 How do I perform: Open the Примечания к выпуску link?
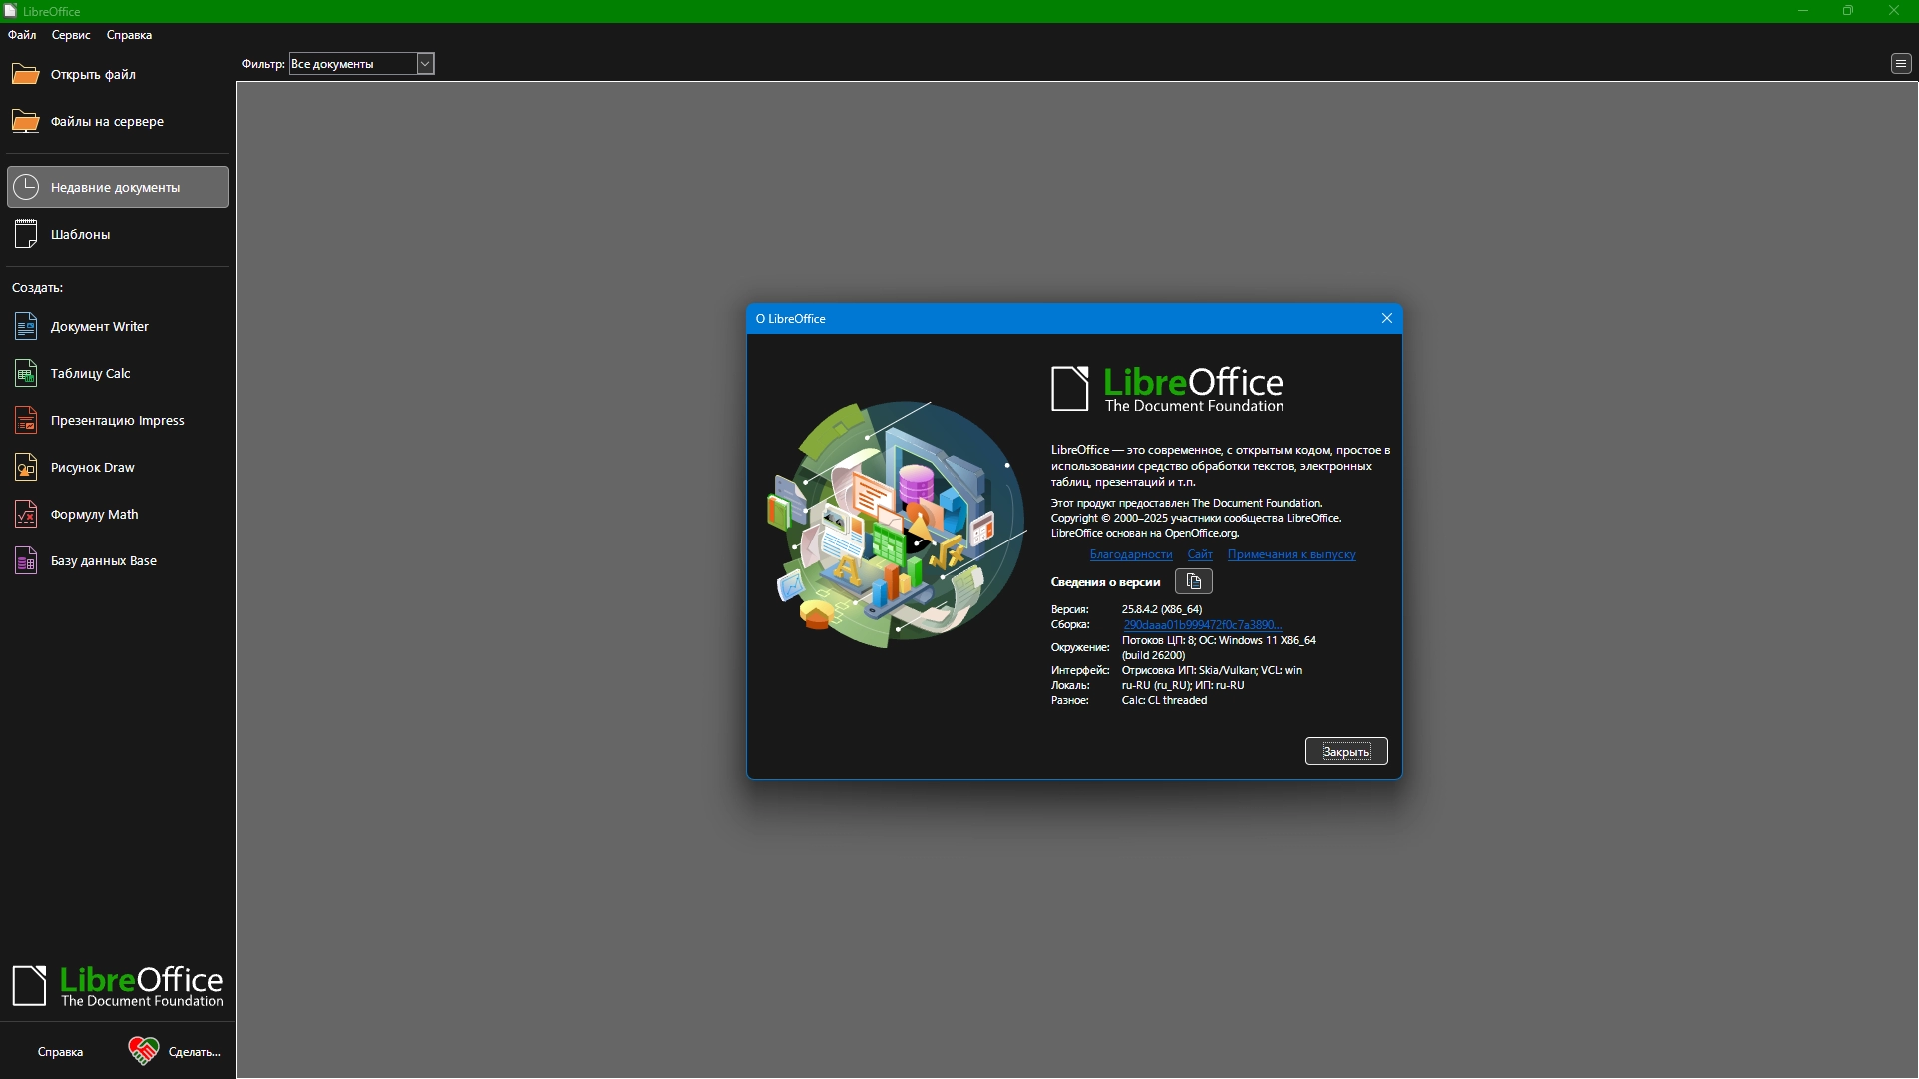pos(1291,554)
